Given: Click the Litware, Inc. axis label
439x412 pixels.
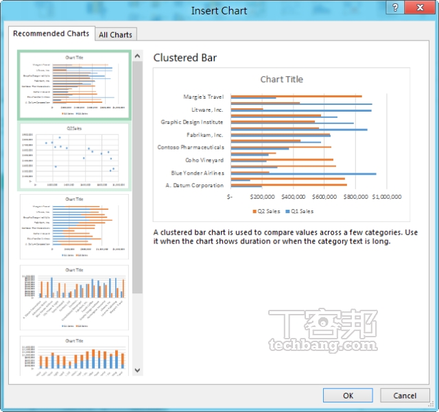Looking at the screenshot, I should 207,110.
